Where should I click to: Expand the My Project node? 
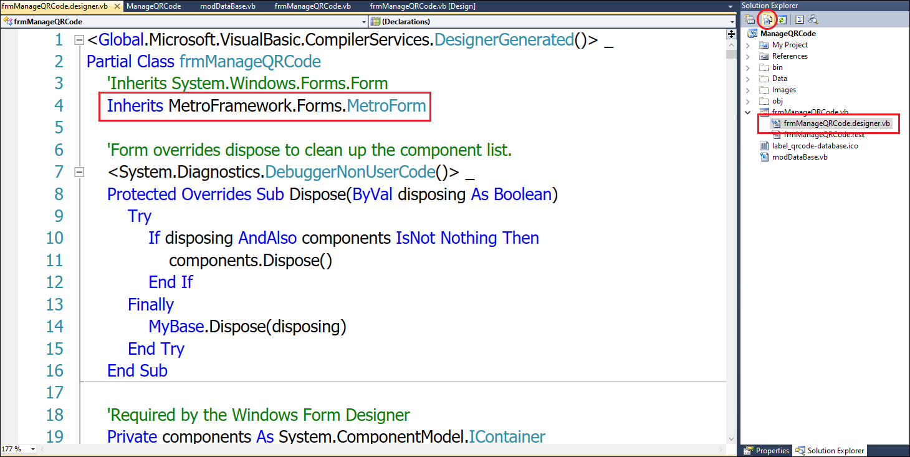(x=748, y=45)
